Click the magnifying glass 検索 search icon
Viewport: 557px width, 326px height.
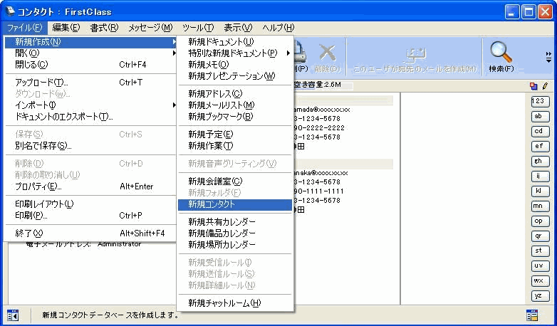click(x=501, y=53)
